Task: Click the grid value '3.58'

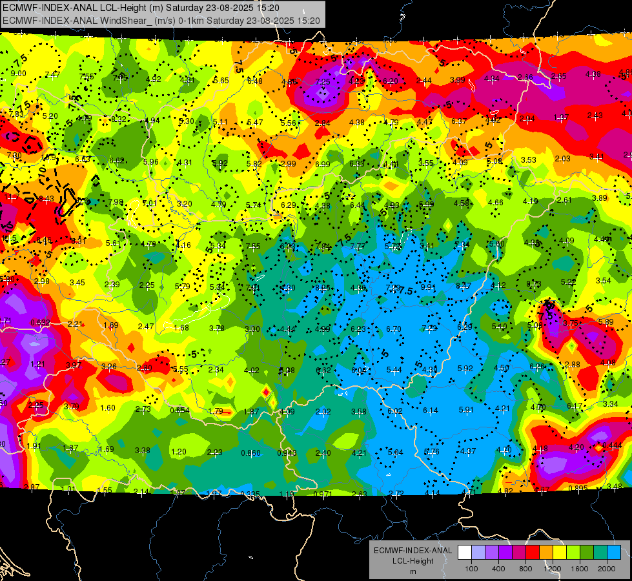Action: [x=359, y=412]
